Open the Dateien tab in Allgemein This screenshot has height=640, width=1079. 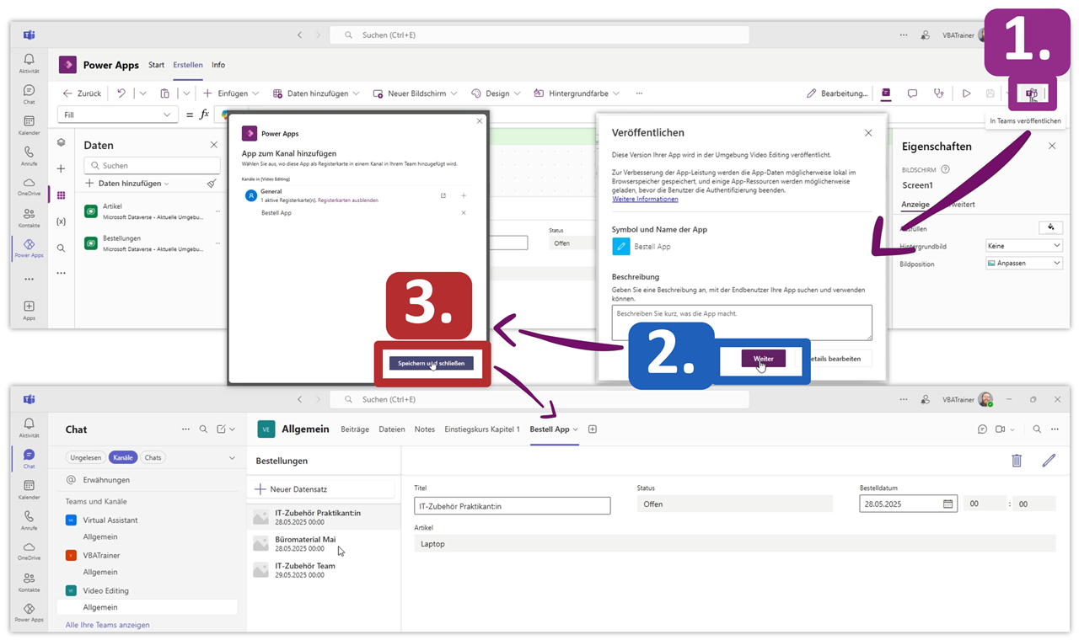pos(392,429)
